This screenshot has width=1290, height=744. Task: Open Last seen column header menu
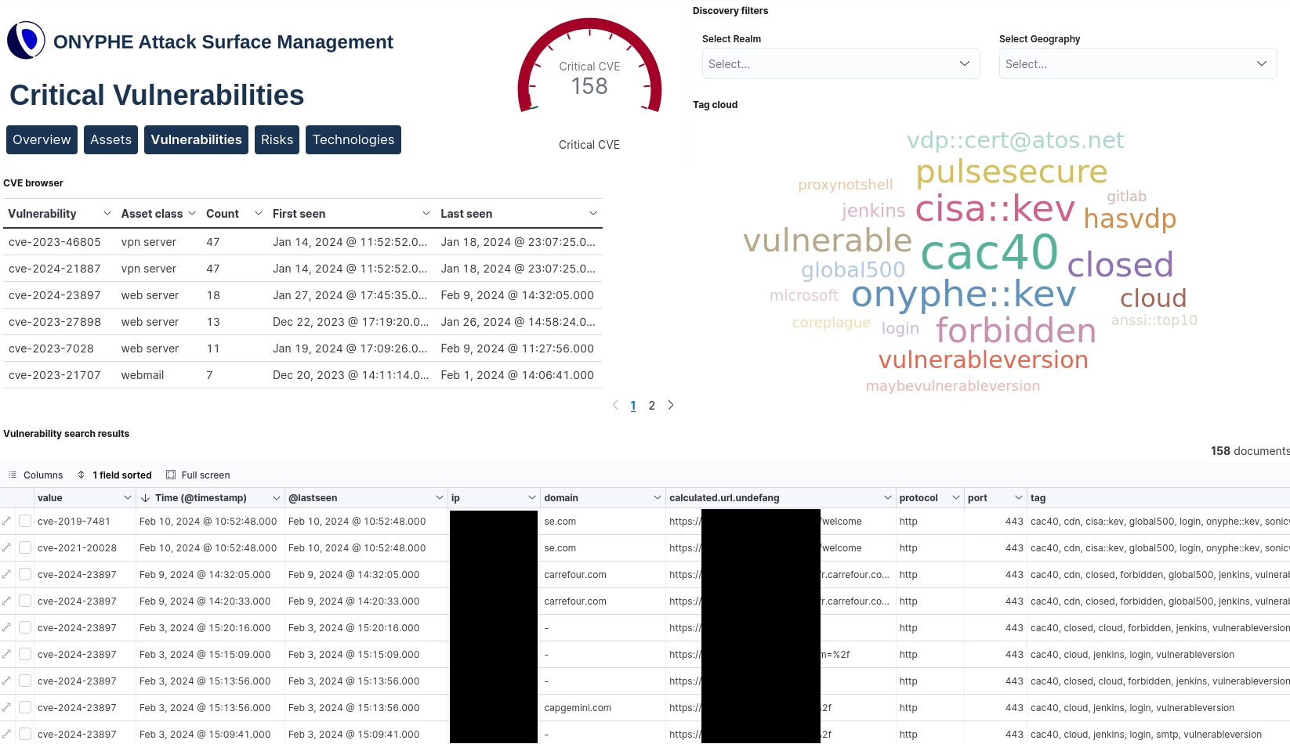click(x=593, y=214)
